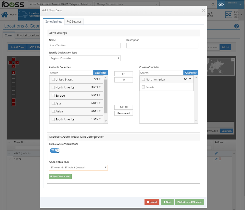Pan the map right with the arrow

click(17, 63)
